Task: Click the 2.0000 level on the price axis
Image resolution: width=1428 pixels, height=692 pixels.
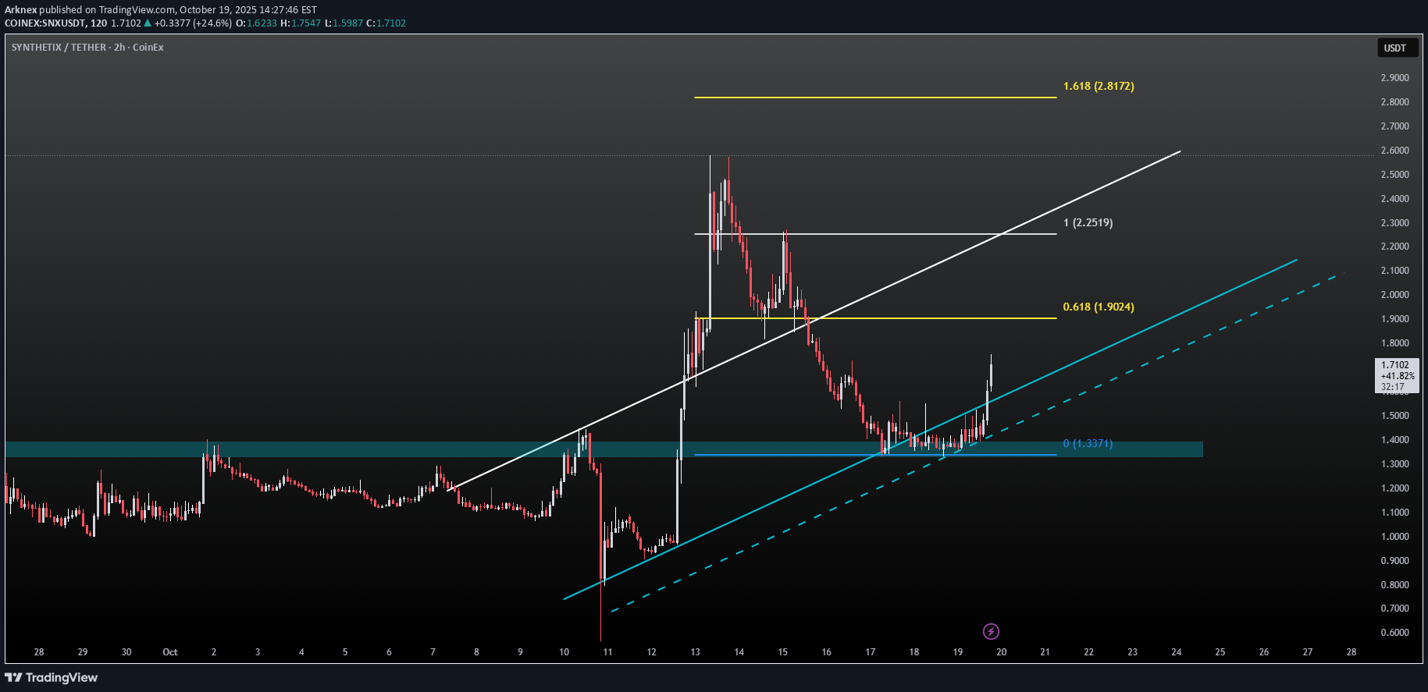Action: [x=1394, y=295]
